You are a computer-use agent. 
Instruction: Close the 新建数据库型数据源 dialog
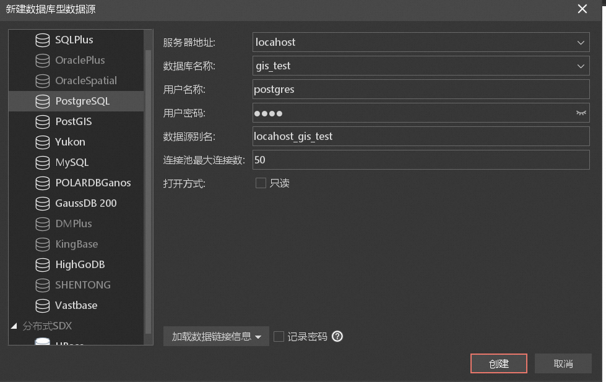tap(582, 9)
